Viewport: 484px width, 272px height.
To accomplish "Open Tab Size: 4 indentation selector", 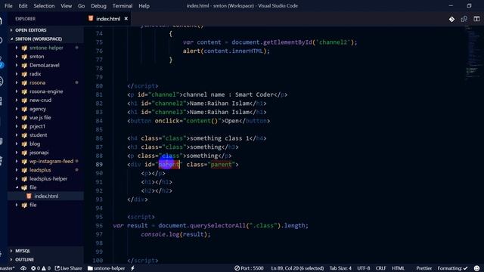I will [x=340, y=268].
